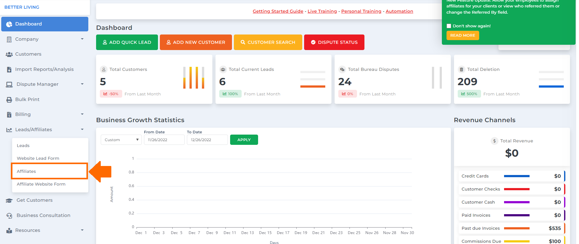Click the Credit Cards blue bar

coord(517,176)
